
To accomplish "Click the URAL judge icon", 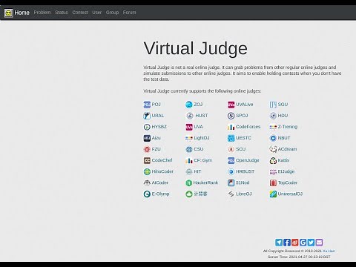I will (x=147, y=116).
